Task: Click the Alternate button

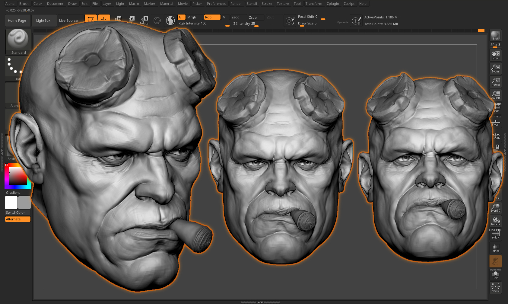Action: pyautogui.click(x=18, y=219)
